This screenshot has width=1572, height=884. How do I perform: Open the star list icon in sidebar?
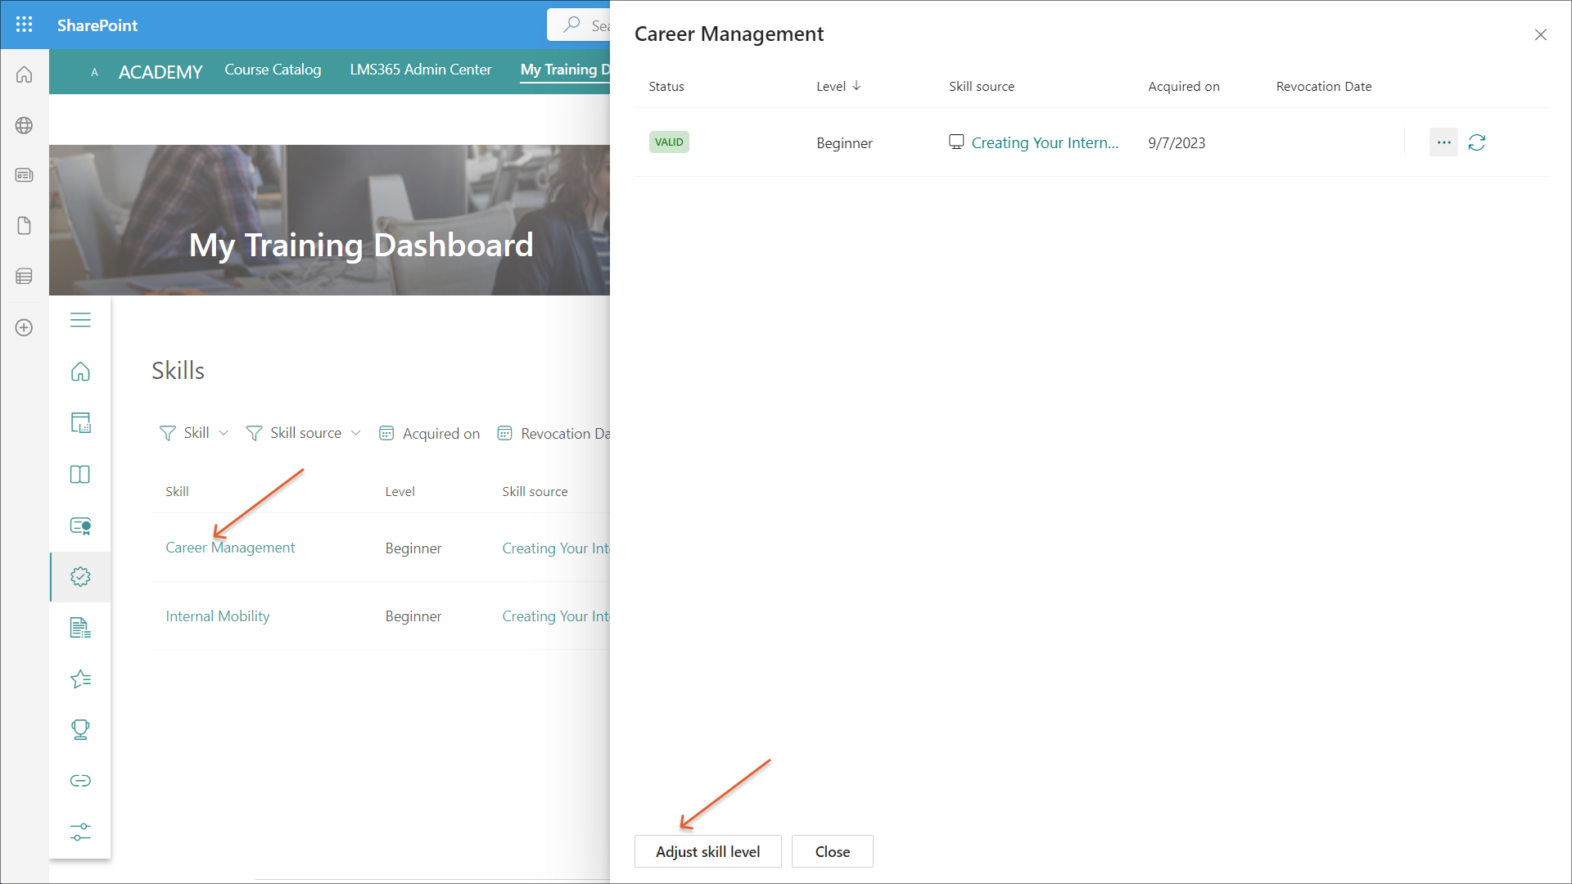click(x=80, y=679)
